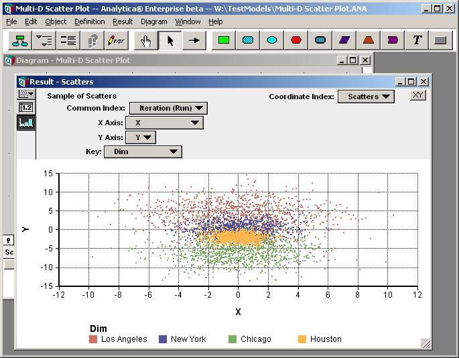The width and height of the screenshot is (459, 358).
Task: Click the expression definition pencil icon
Action: (x=116, y=40)
